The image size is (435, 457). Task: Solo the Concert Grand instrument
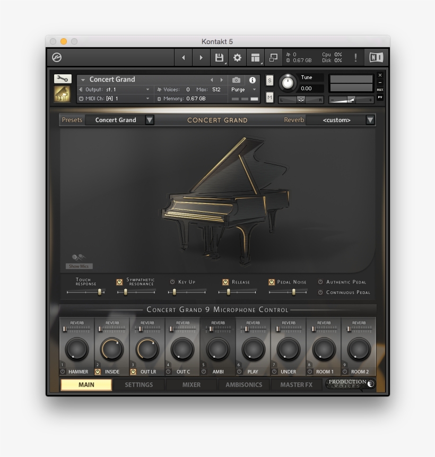coord(270,81)
